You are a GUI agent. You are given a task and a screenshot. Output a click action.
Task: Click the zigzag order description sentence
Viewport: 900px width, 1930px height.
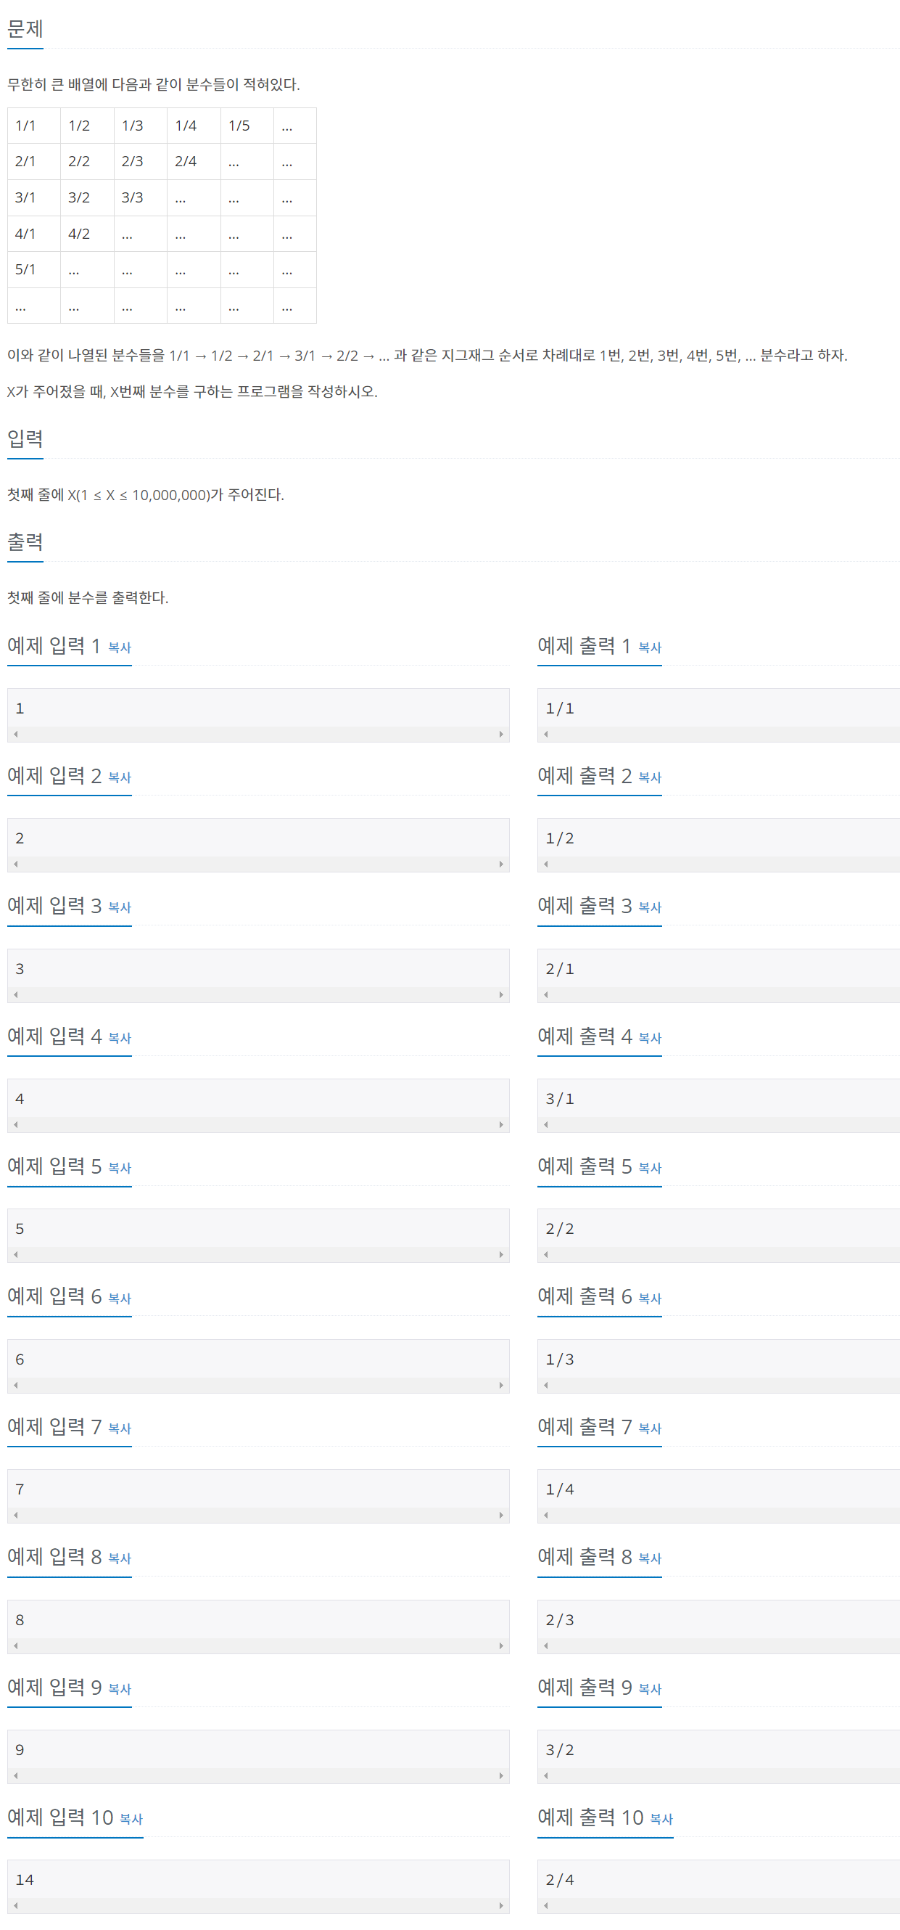[x=428, y=356]
